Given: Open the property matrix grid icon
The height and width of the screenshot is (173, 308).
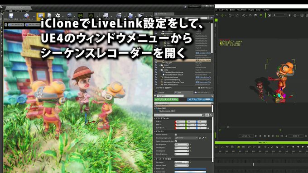Looking at the screenshot, I should (207, 115).
